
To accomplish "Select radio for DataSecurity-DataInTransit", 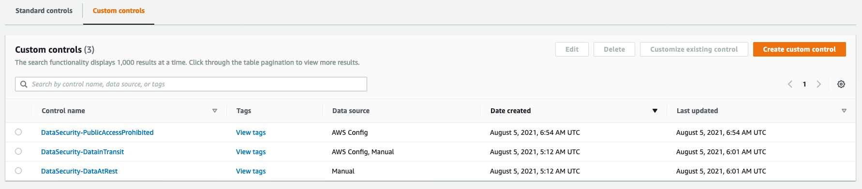I will 18,151.
